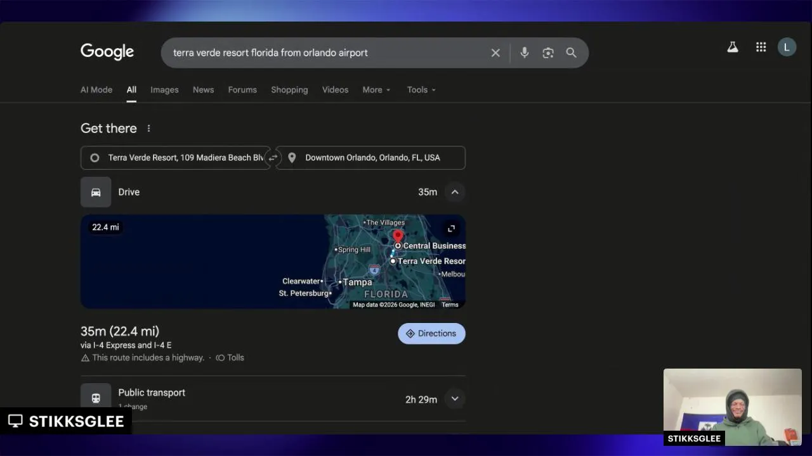Click the Spring Hill map label

(354, 250)
